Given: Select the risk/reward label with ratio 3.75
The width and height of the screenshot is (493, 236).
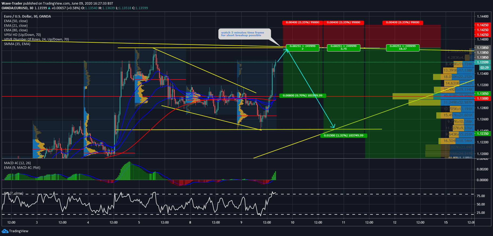Looking at the screenshot, I should 343,48.
